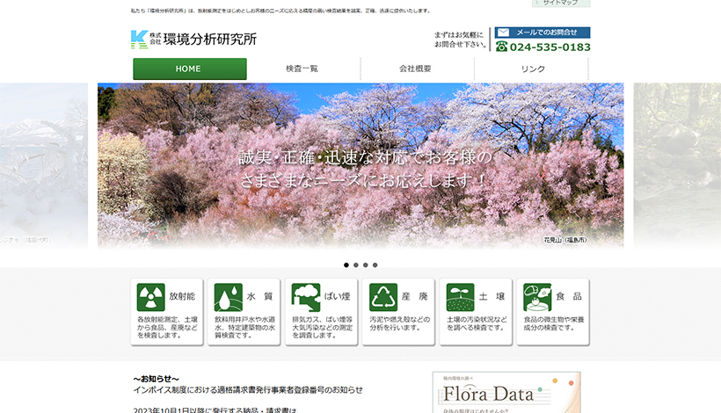Click the food icon for 食品
This screenshot has height=413, width=721.
[x=537, y=297]
